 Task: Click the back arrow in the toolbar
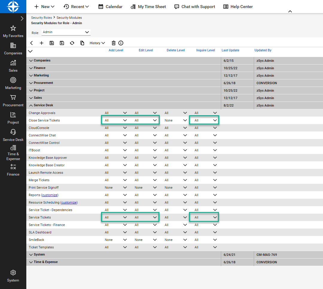tap(32, 43)
